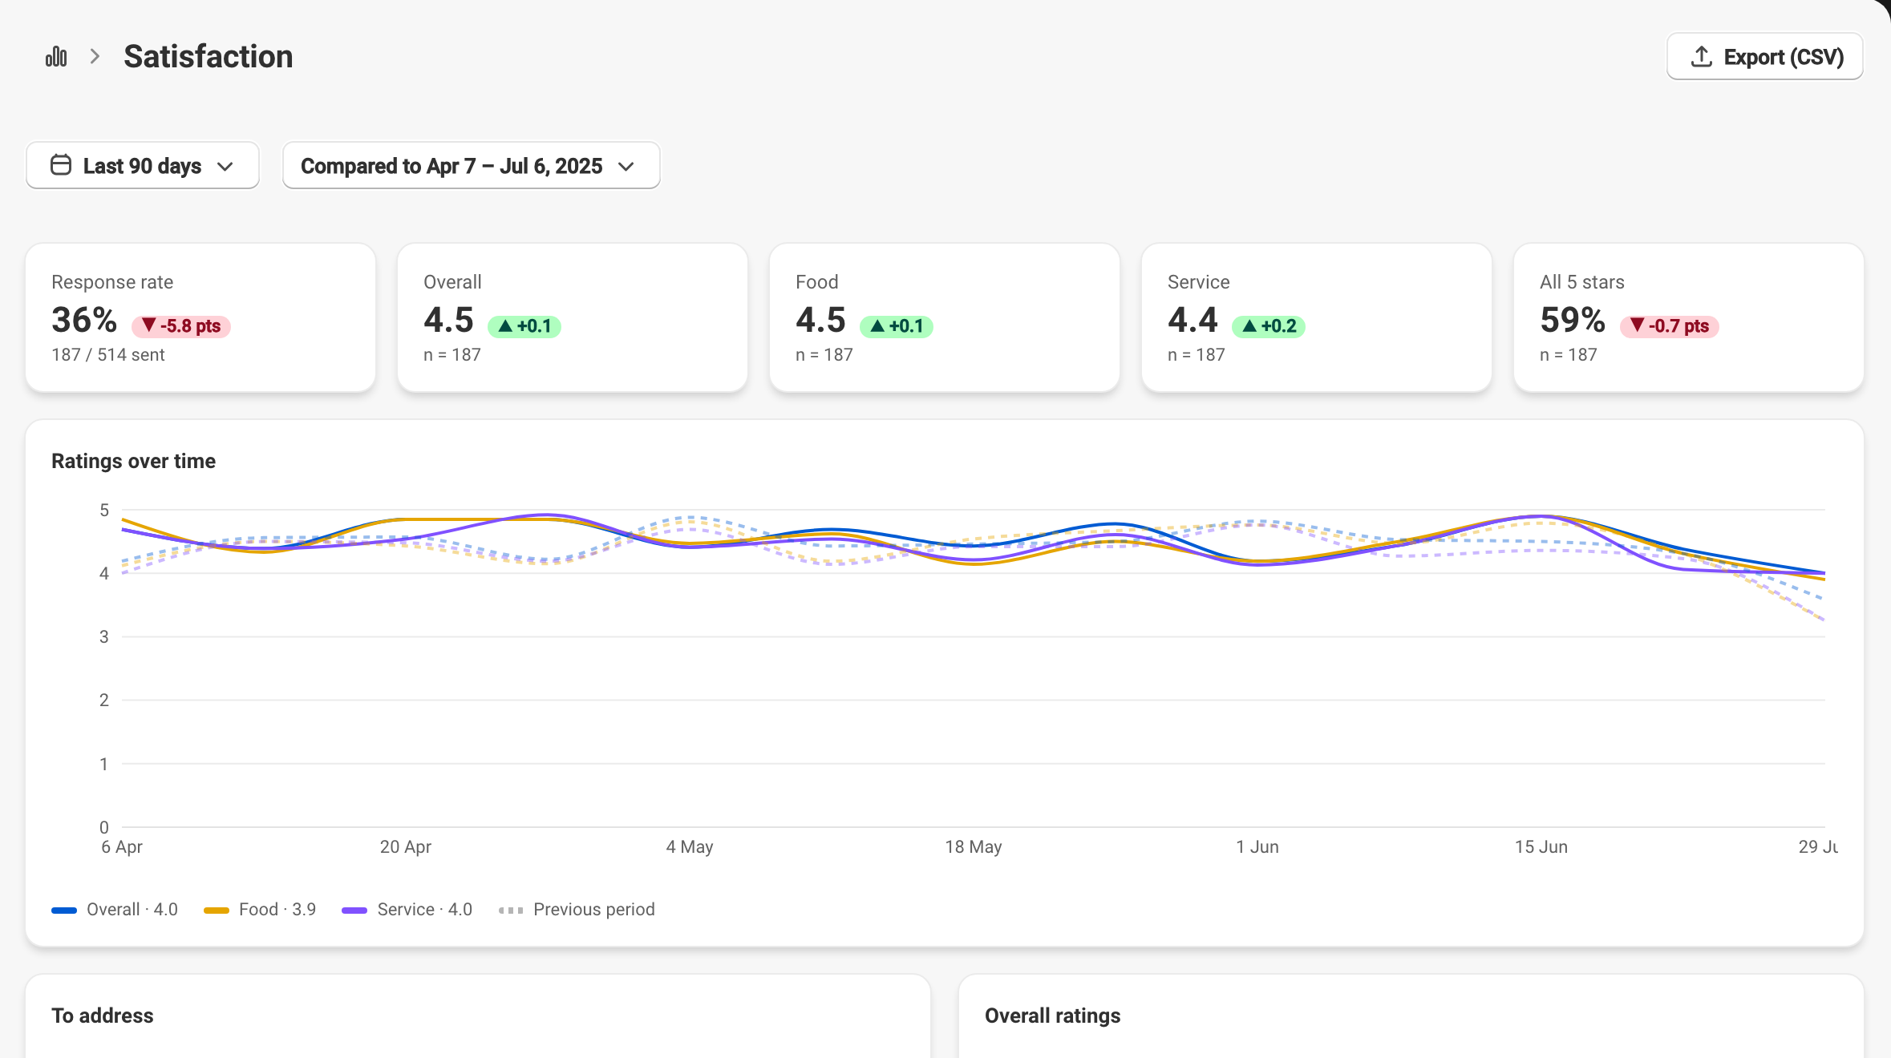
Task: Click the chevron arrow beside Last 90 days
Action: pyautogui.click(x=225, y=167)
